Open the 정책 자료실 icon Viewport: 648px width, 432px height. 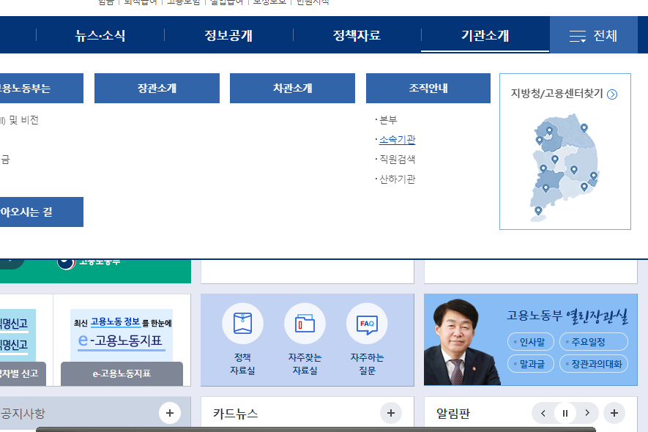(242, 324)
